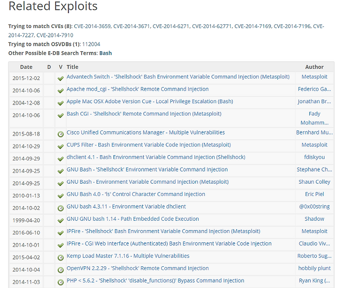Viewport: 339px width, 288px height.
Task: Sort table by Title column header
Action: tap(73, 67)
